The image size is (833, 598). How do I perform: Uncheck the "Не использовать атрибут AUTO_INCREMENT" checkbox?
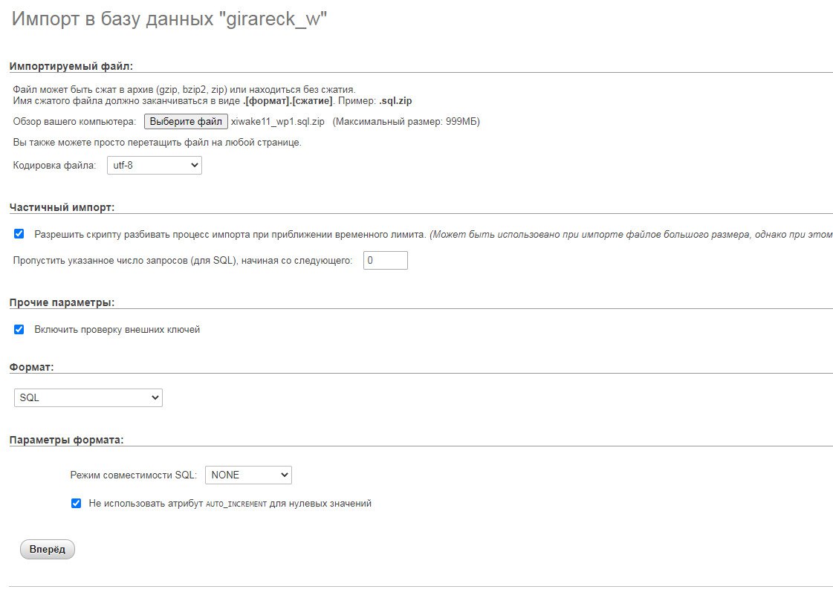pyautogui.click(x=76, y=503)
